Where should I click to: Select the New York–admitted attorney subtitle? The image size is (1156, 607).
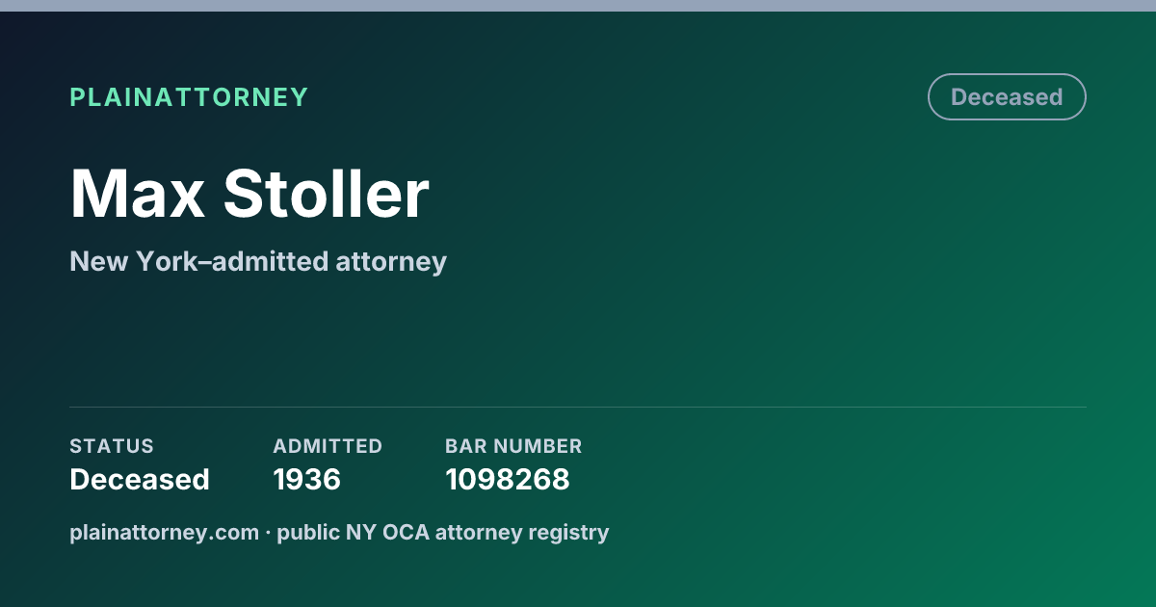258,261
